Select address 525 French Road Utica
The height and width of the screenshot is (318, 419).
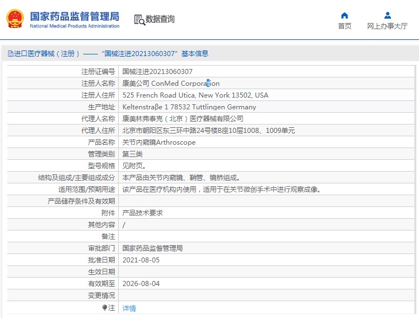pyautogui.click(x=195, y=95)
